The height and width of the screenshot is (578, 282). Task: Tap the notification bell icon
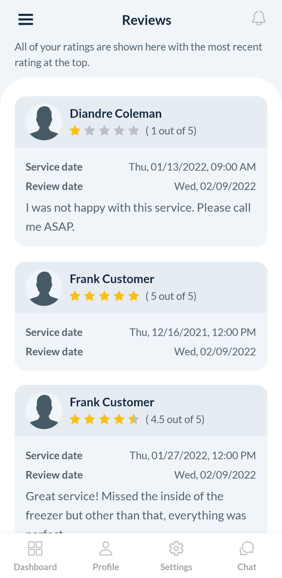pos(259,18)
